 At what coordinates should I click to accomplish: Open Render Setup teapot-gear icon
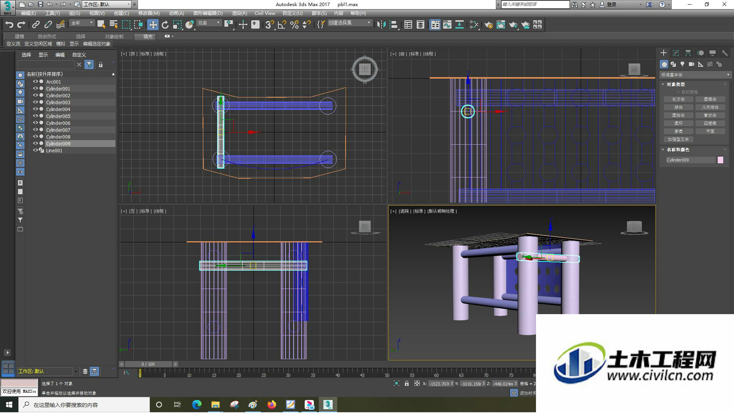coord(489,25)
